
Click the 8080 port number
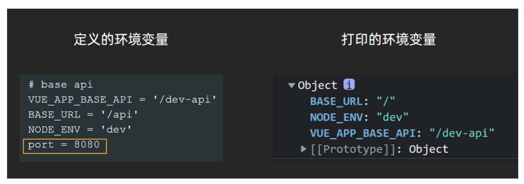(x=87, y=144)
